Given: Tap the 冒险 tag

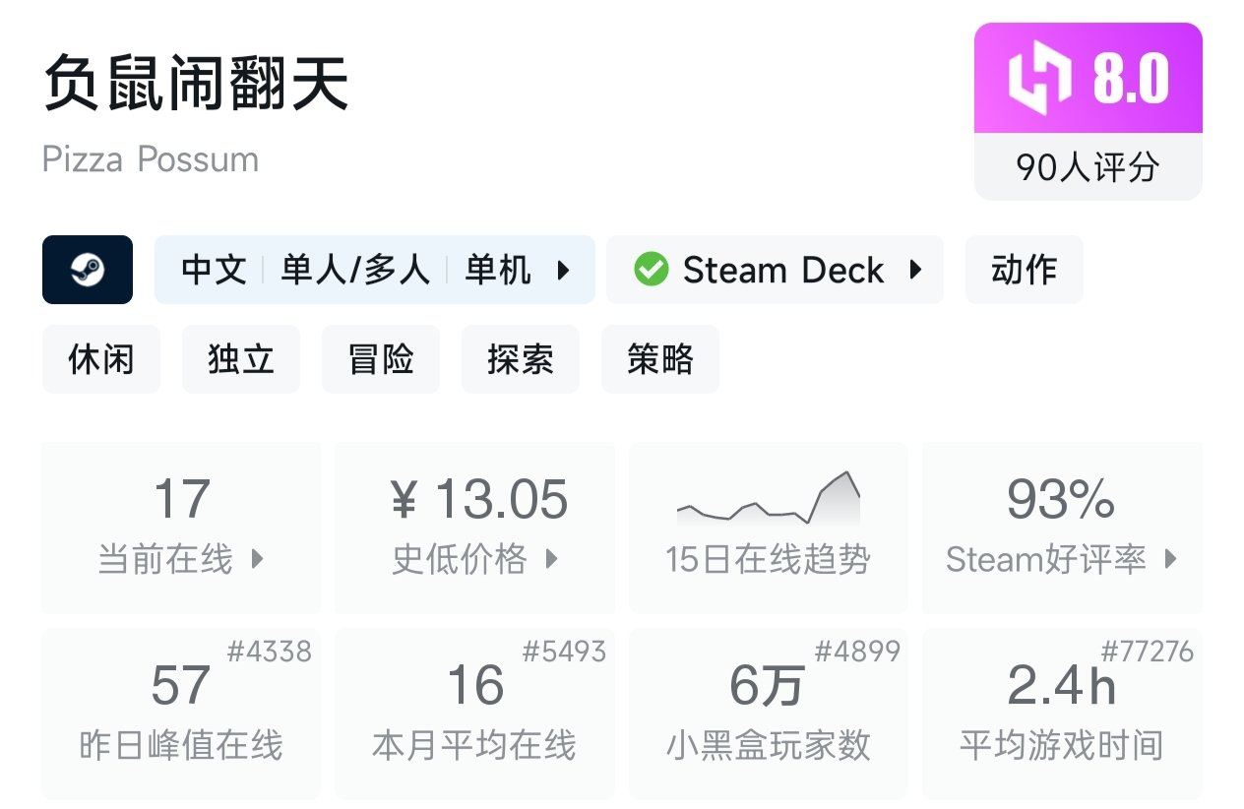Looking at the screenshot, I should [380, 359].
